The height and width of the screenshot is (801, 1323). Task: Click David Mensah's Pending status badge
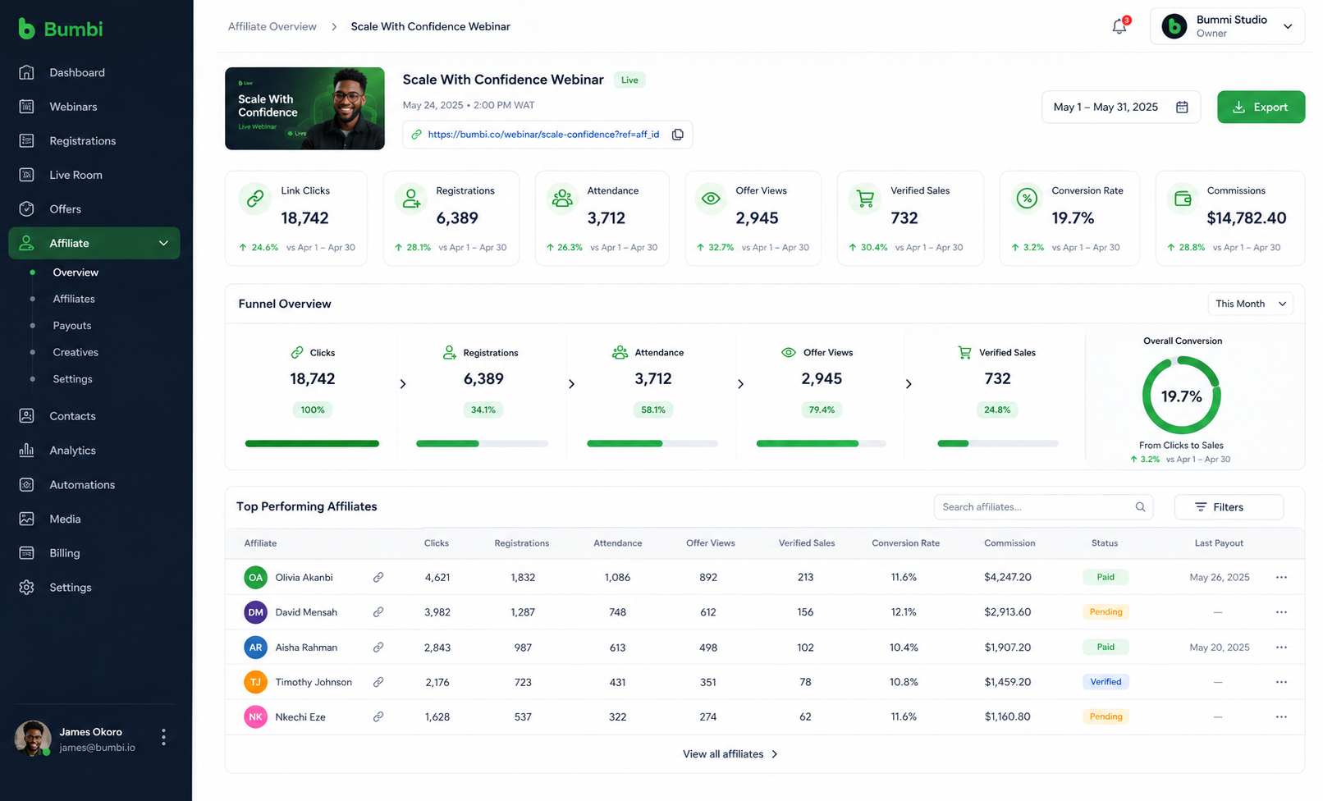pyautogui.click(x=1106, y=612)
